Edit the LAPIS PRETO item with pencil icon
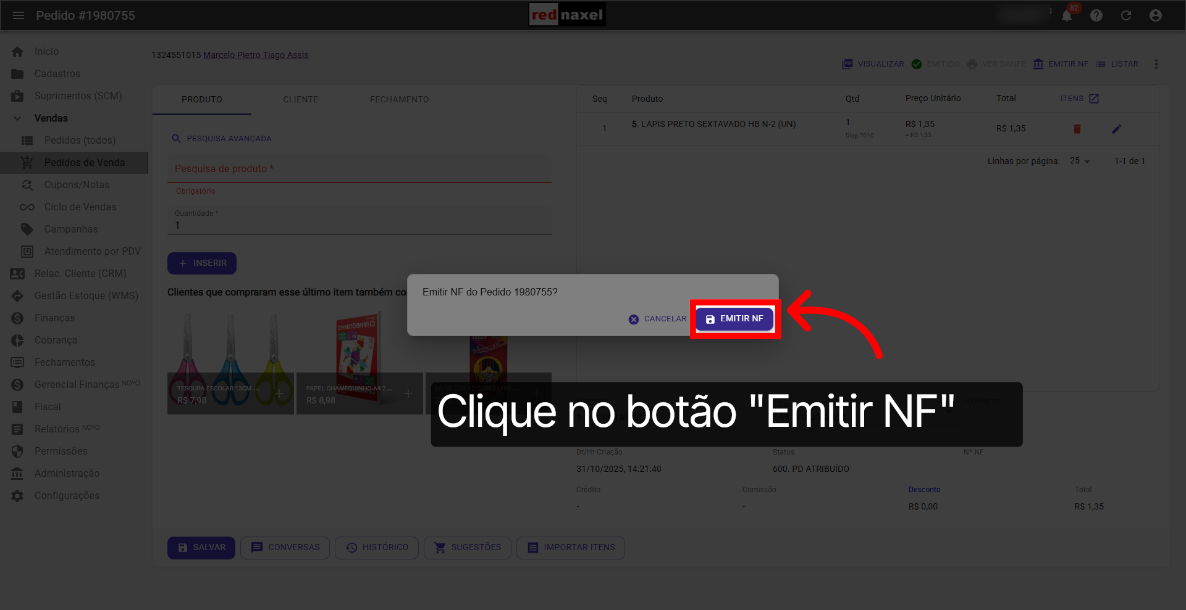 (x=1117, y=129)
